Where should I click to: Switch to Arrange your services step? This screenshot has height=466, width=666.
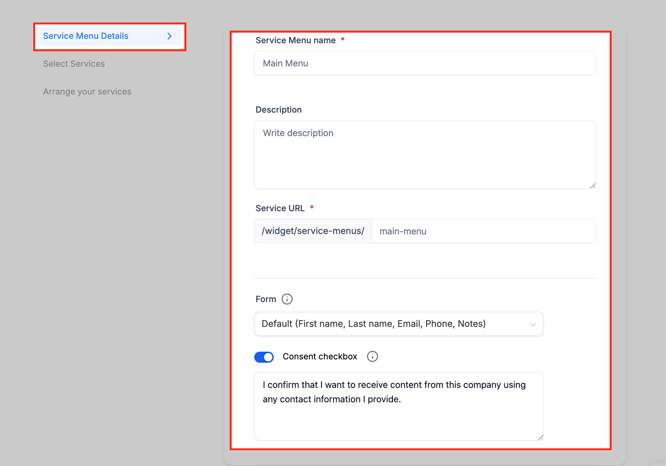tap(87, 92)
